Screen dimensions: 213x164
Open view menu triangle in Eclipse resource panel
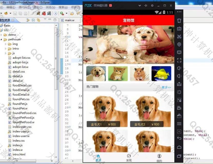click(x=45, y=19)
